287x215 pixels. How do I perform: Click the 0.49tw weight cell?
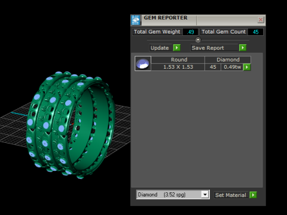click(x=232, y=67)
